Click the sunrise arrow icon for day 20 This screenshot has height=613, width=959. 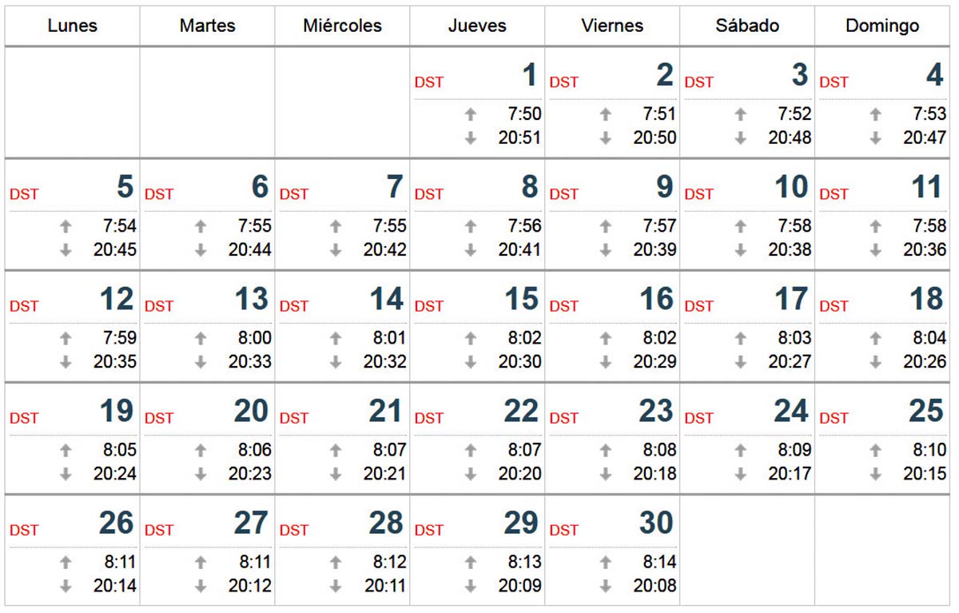[x=201, y=450]
